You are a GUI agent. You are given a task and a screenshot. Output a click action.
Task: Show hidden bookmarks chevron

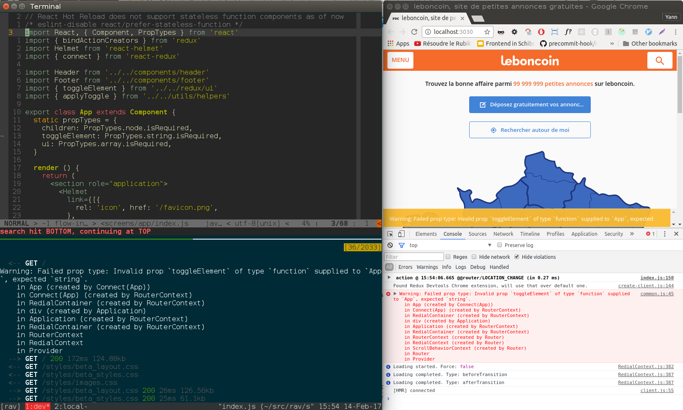612,44
